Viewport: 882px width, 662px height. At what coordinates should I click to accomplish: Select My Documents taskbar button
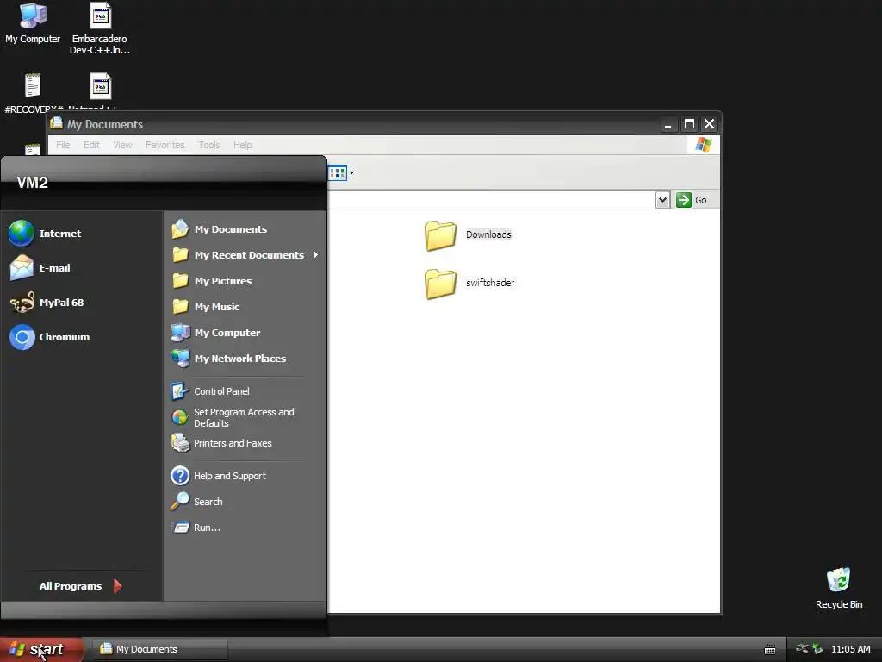[159, 649]
